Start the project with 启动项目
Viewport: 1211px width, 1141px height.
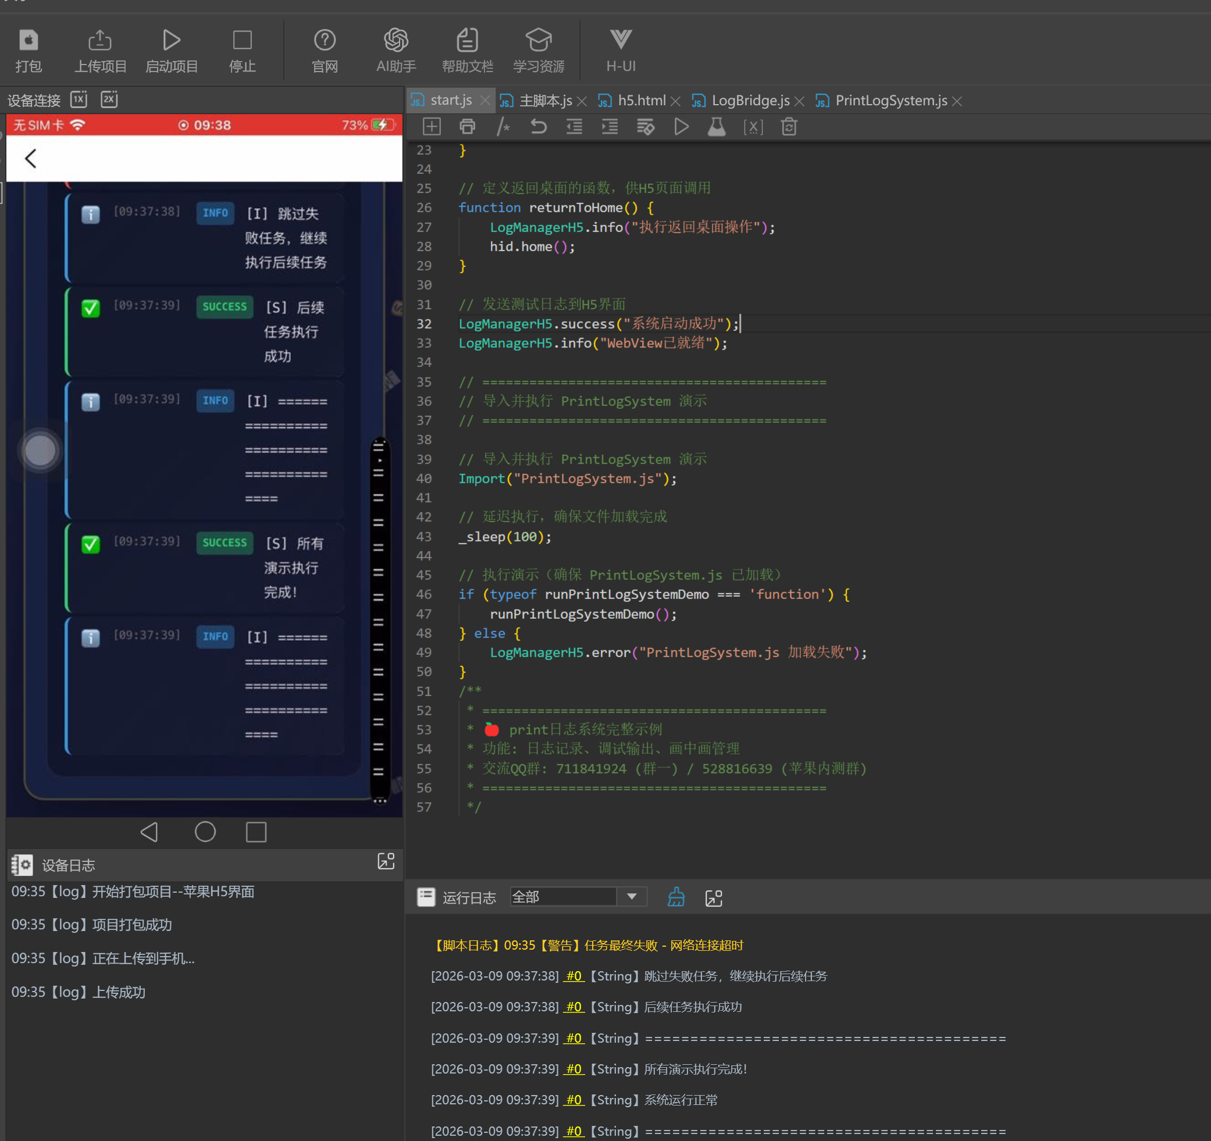pyautogui.click(x=171, y=41)
